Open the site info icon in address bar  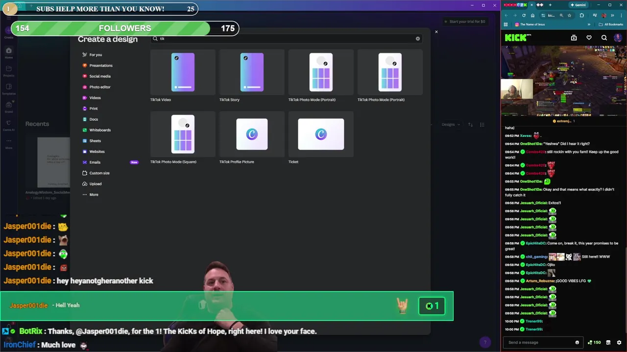pyautogui.click(x=543, y=15)
